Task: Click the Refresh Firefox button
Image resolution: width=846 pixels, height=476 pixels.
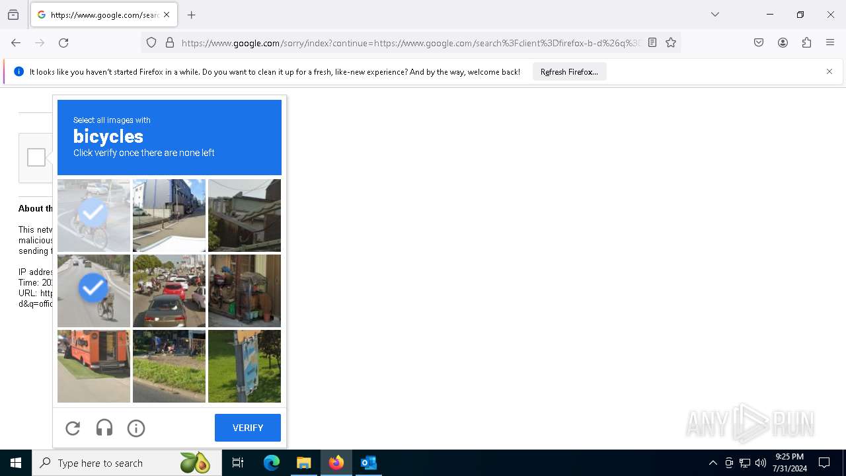Action: tap(569, 71)
